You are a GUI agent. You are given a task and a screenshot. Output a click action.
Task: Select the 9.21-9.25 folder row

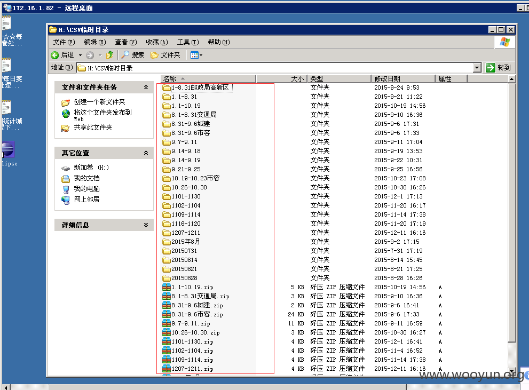click(x=186, y=169)
